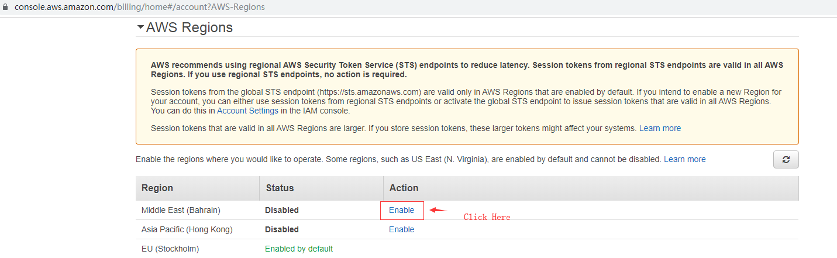Select the Asia Pacific (Hong Kong) region name
The image size is (837, 258).
tap(187, 229)
